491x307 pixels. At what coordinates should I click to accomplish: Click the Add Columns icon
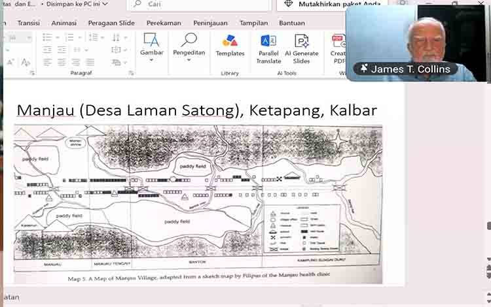[77, 50]
